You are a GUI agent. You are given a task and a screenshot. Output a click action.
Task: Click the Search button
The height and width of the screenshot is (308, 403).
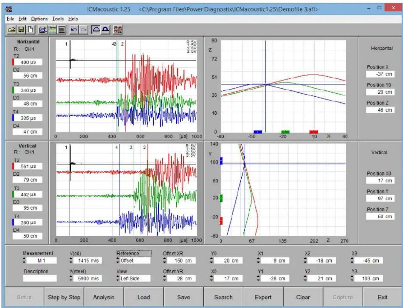(223, 297)
